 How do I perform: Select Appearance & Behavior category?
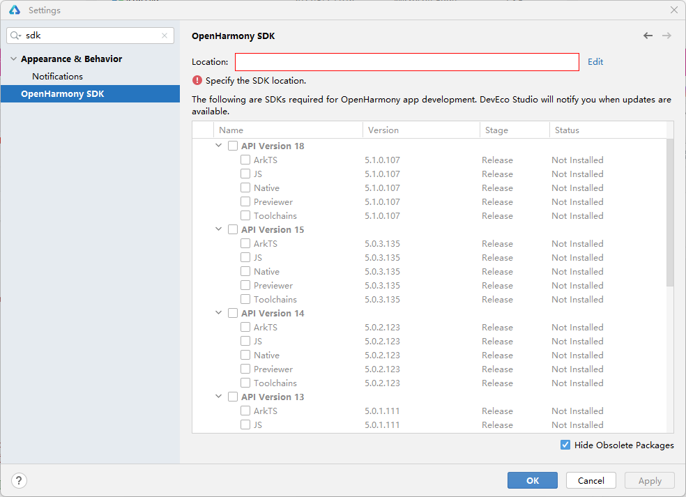[71, 59]
